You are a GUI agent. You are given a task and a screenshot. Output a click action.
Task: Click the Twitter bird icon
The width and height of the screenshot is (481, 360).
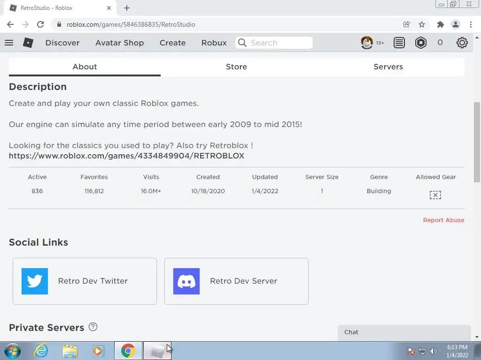pyautogui.click(x=35, y=281)
